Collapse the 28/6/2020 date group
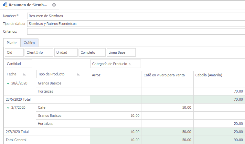This screenshot has height=144, width=245. point(8,83)
